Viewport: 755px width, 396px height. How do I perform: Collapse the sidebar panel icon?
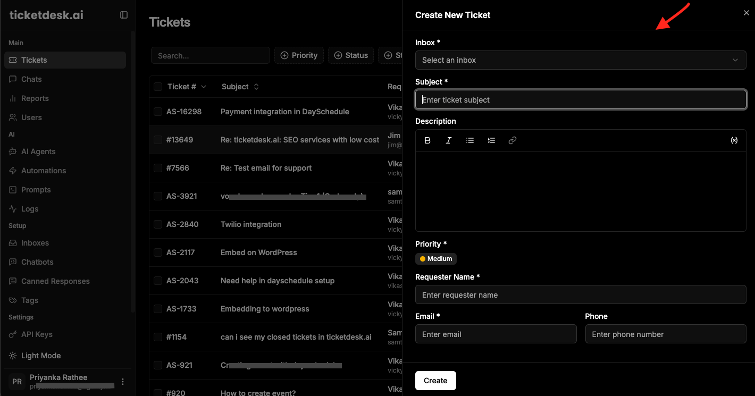click(124, 15)
